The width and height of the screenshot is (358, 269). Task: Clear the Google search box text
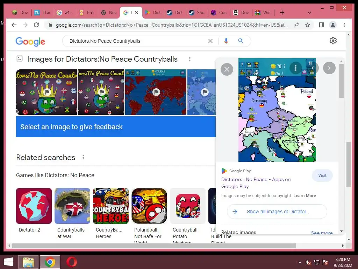point(210,41)
